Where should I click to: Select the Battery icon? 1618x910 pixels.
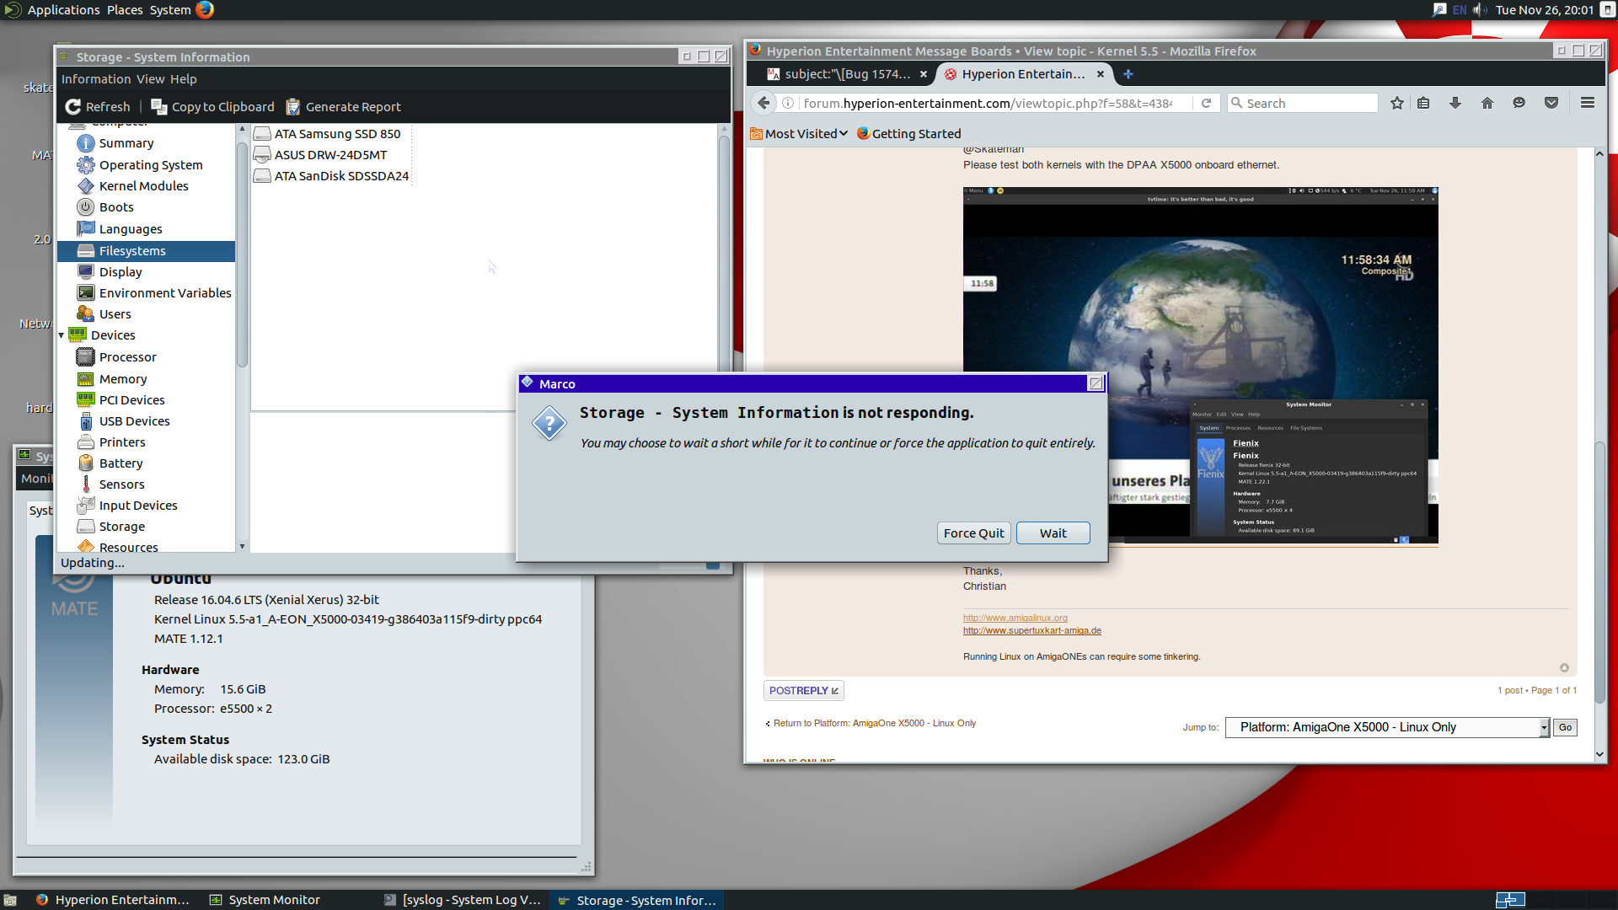(x=85, y=463)
